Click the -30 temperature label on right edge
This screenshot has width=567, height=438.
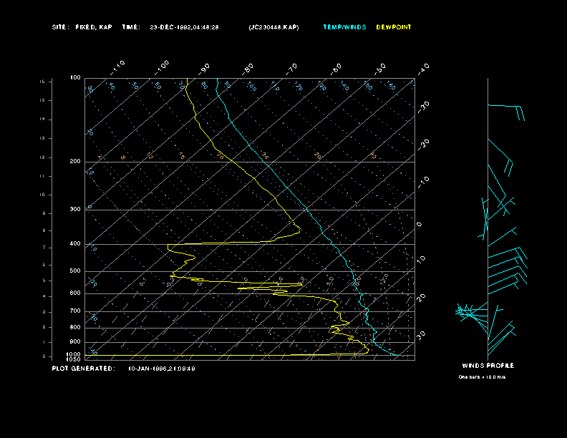coord(424,107)
